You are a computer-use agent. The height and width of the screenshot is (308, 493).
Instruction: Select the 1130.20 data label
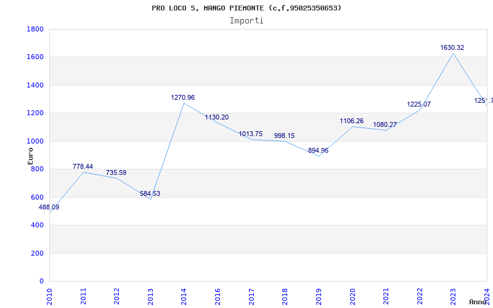(x=217, y=118)
